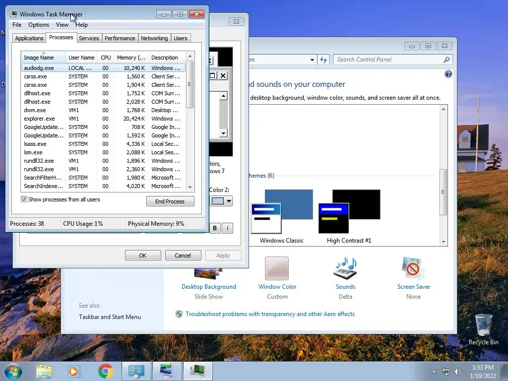Open the Windows Start orb
This screenshot has width=508, height=381.
[13, 371]
